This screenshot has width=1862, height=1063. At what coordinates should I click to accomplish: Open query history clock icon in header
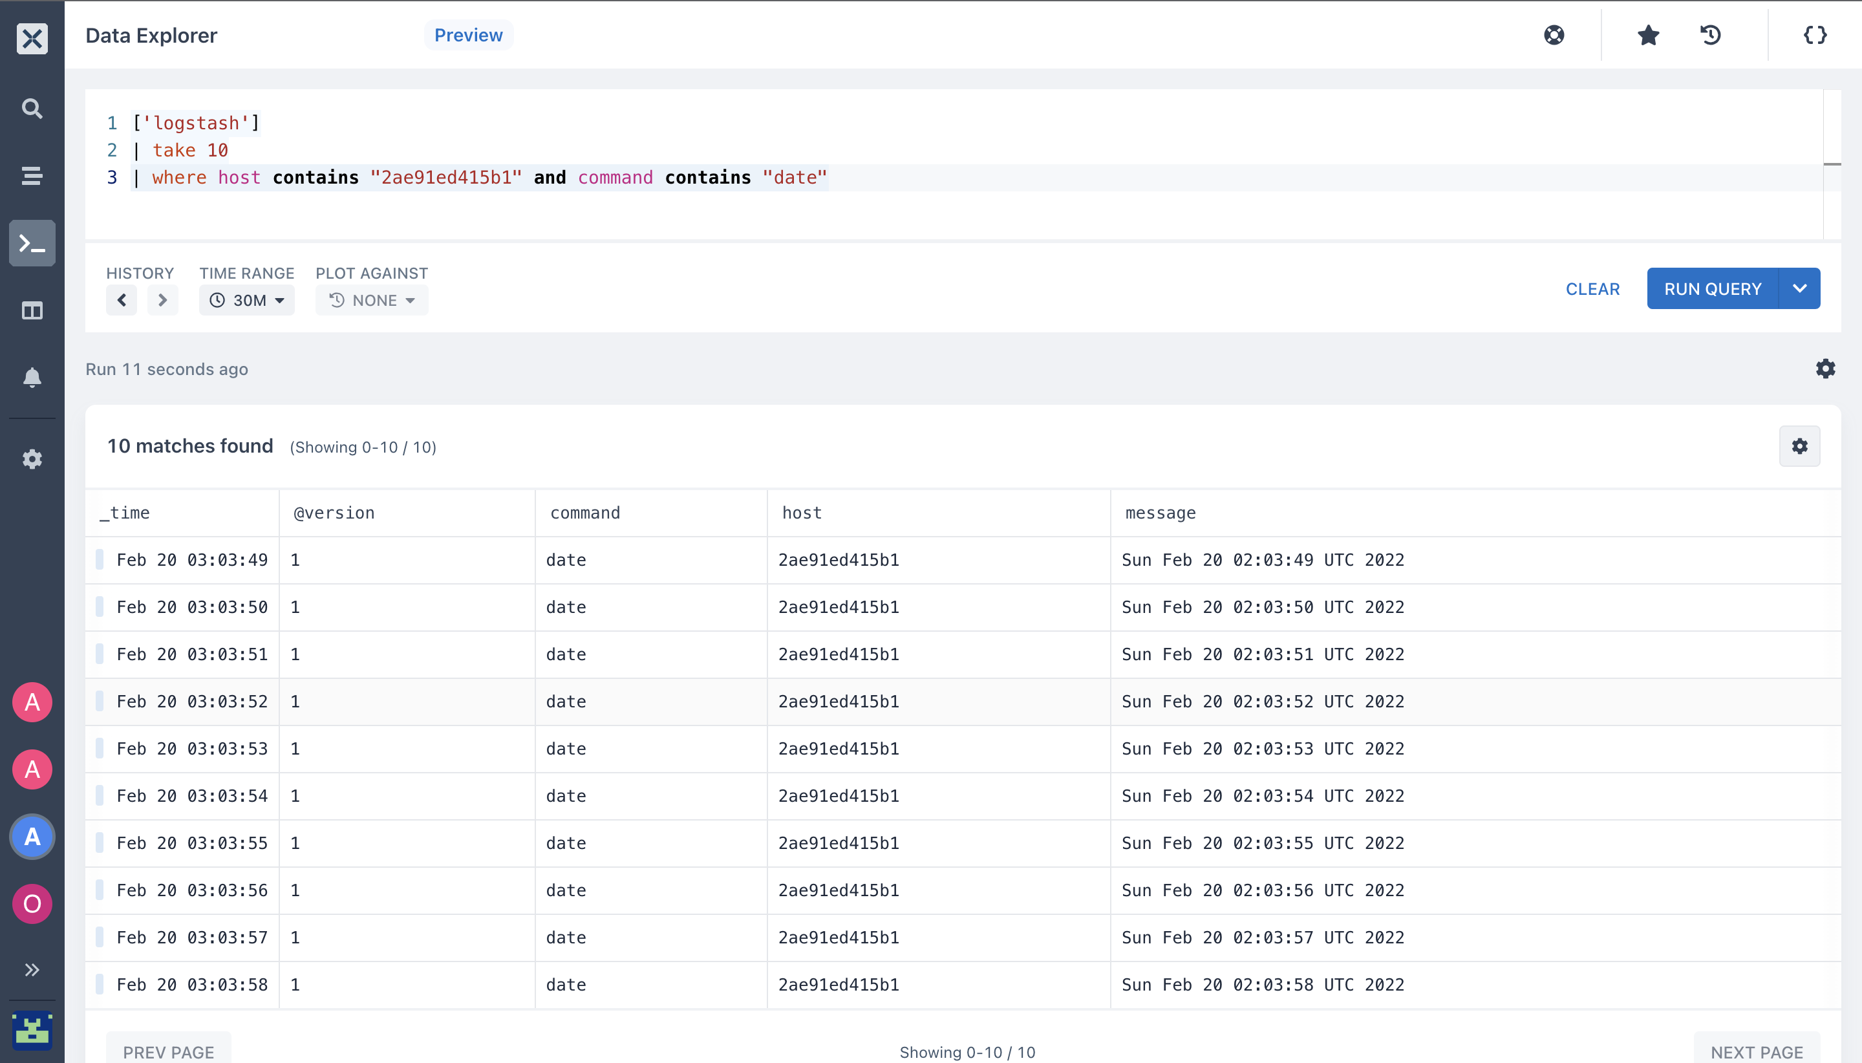tap(1710, 35)
